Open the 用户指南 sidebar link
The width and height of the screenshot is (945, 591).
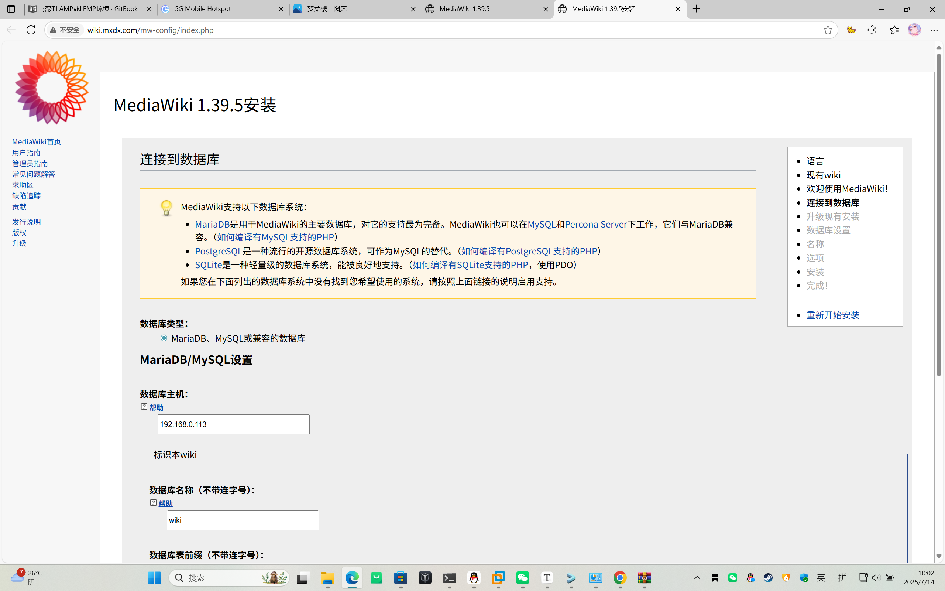(26, 153)
